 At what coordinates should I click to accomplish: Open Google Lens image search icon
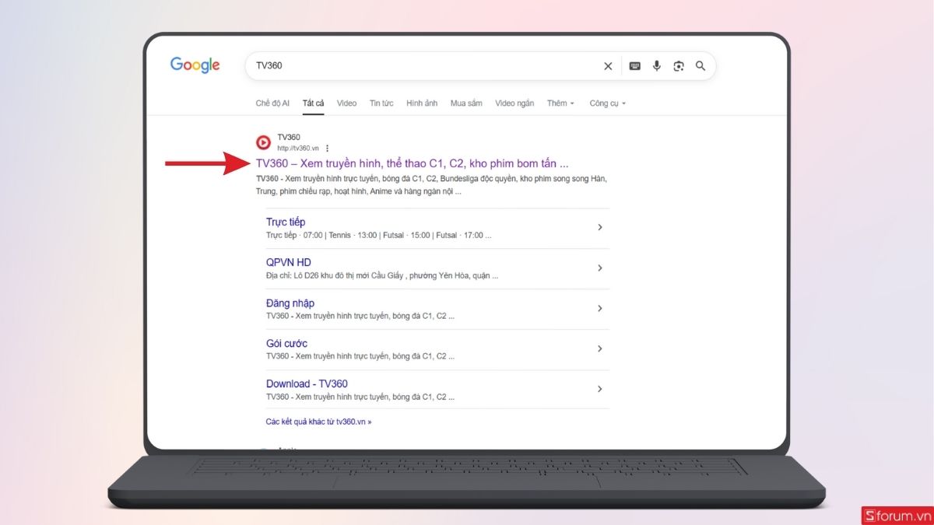pyautogui.click(x=679, y=66)
